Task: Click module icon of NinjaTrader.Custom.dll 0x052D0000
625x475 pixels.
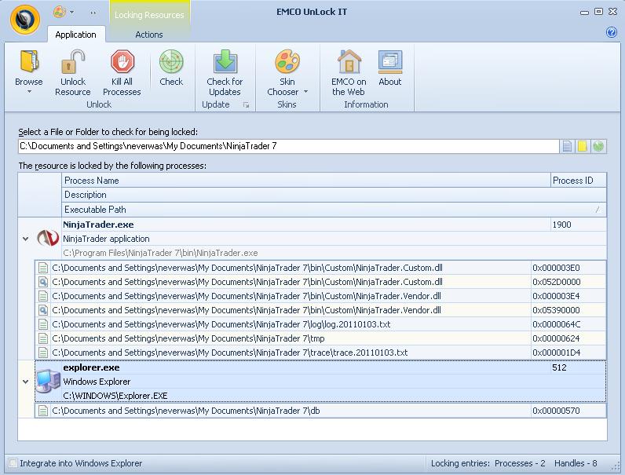Action: pyautogui.click(x=43, y=282)
